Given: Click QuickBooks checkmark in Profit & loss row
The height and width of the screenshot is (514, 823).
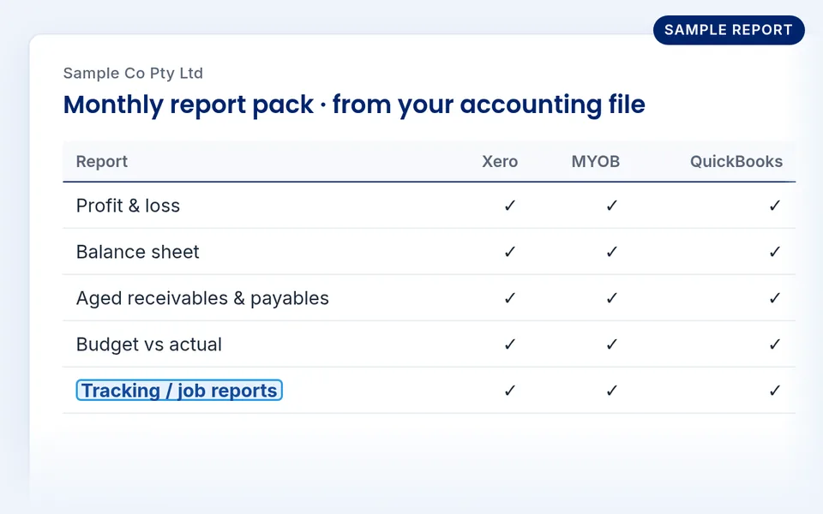Looking at the screenshot, I should point(775,206).
